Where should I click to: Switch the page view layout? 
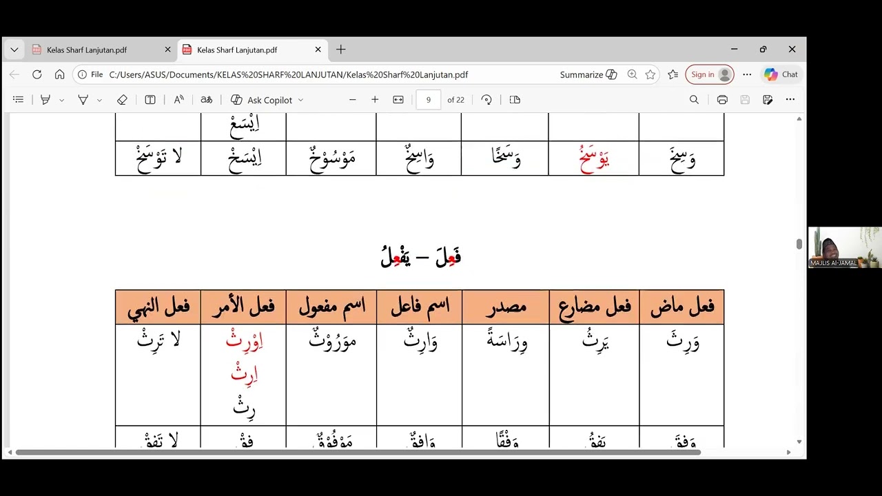515,100
